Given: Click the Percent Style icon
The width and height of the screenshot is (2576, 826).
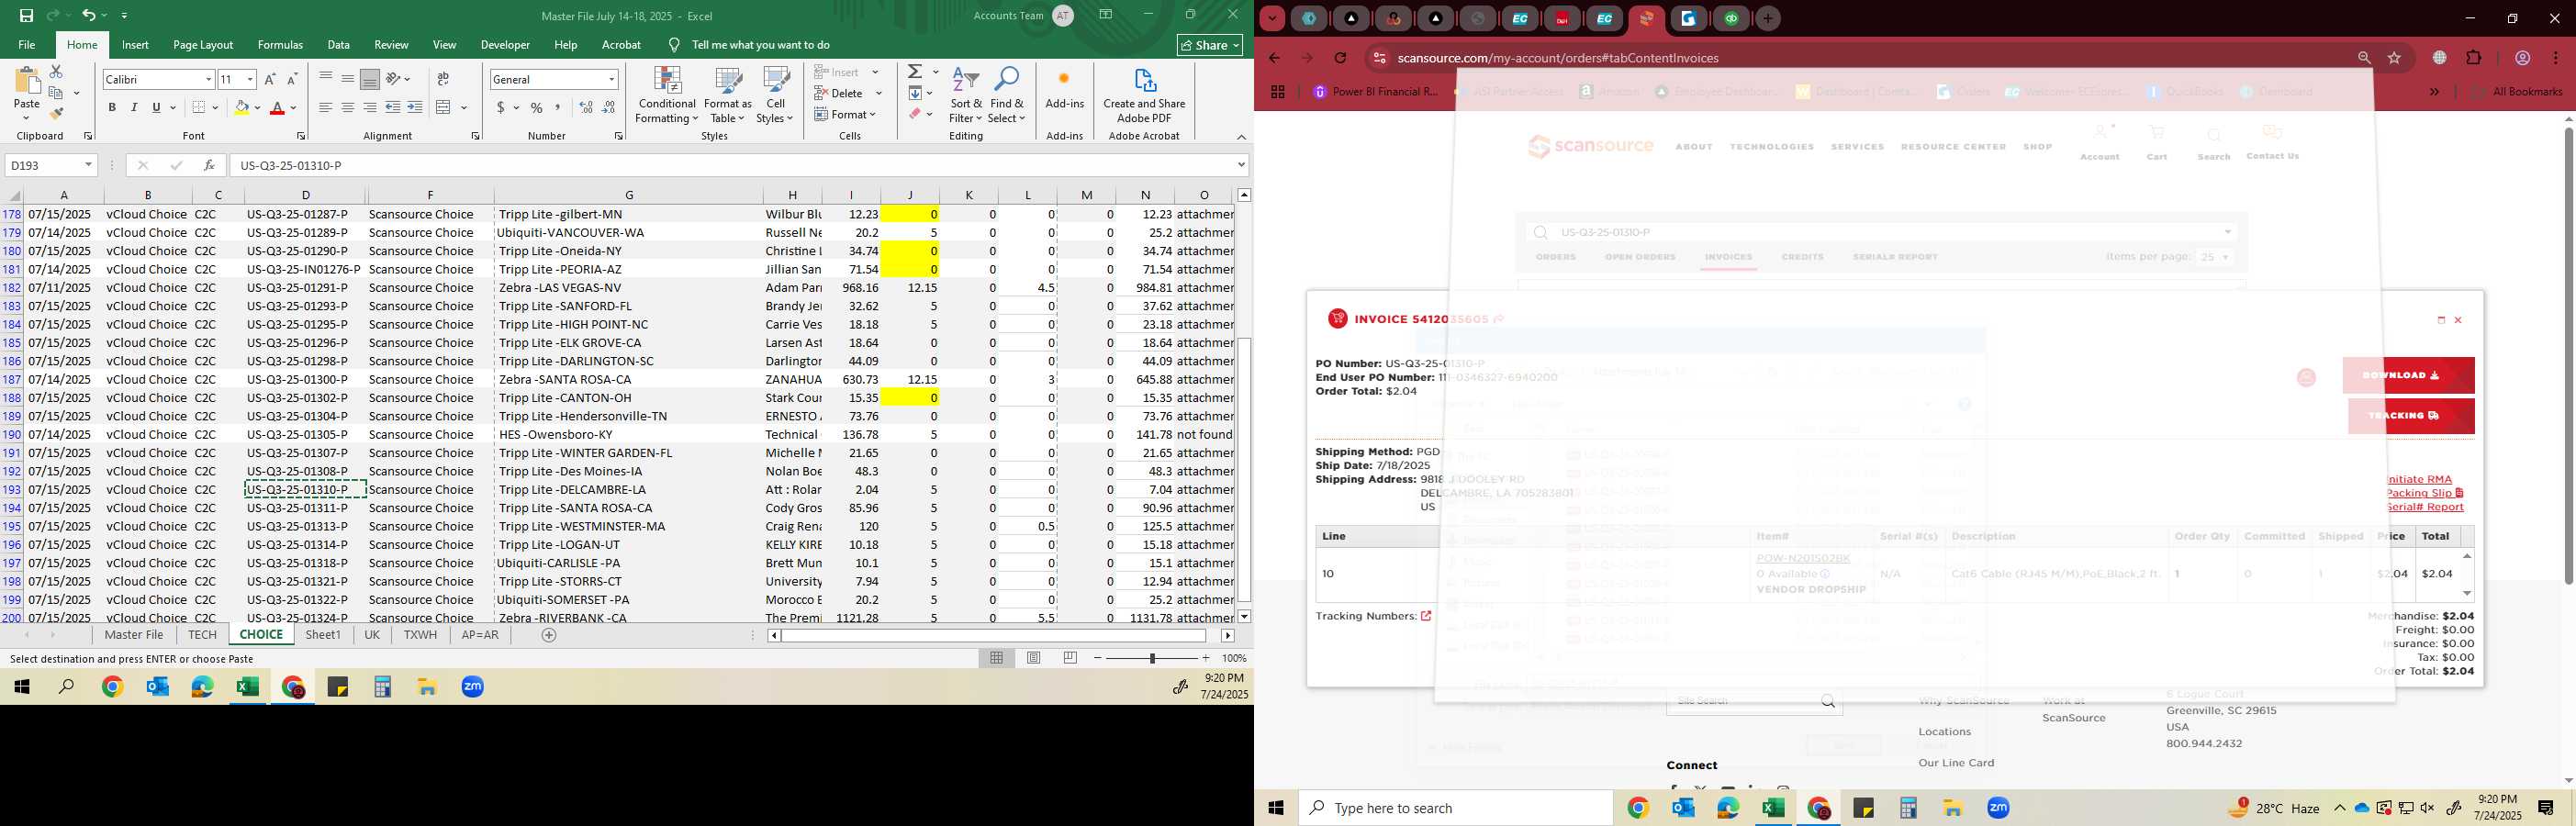Looking at the screenshot, I should (x=537, y=107).
